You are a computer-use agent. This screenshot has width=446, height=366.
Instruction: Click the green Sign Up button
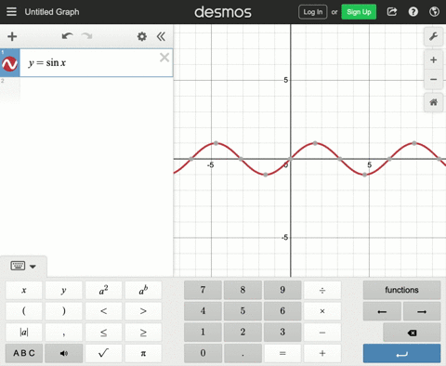click(359, 12)
